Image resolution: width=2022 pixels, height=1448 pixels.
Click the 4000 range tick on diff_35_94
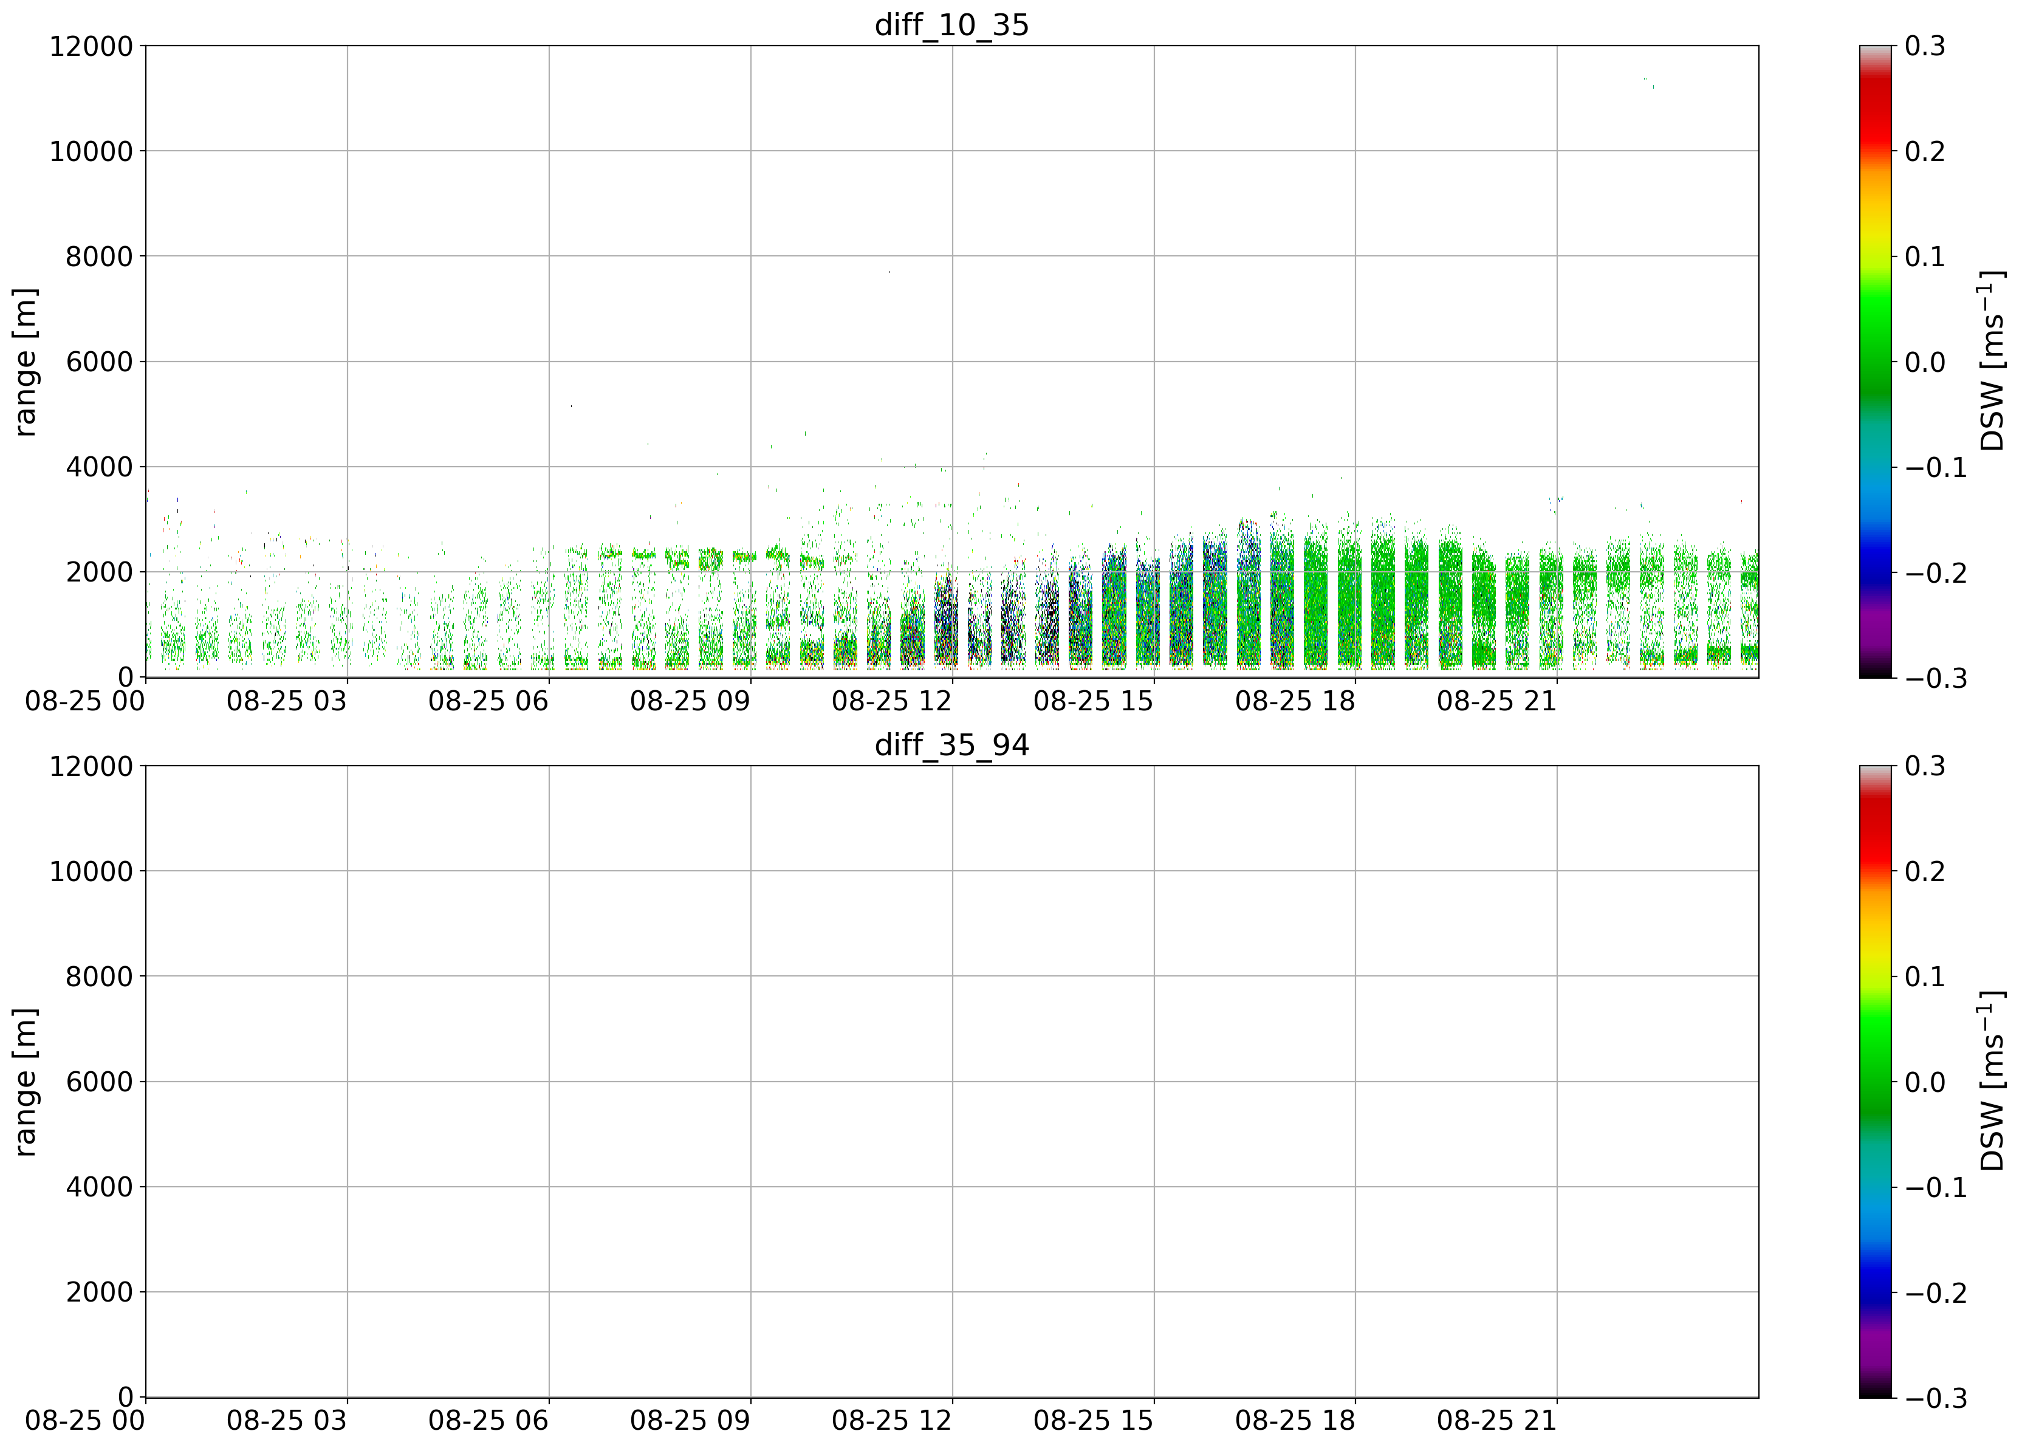[x=99, y=1187]
